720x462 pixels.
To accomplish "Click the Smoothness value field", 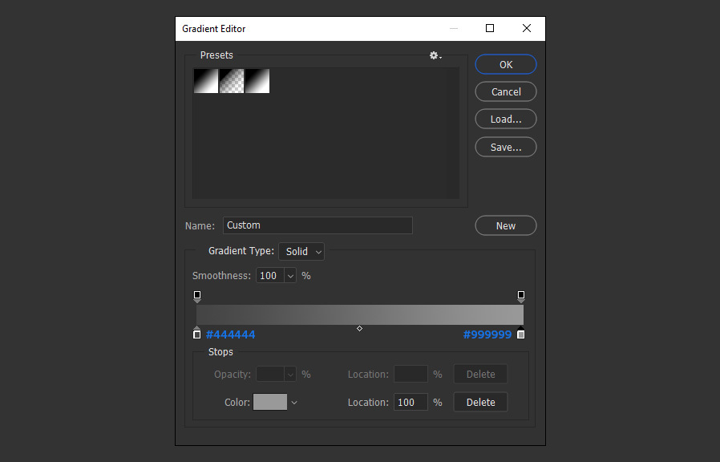I will (x=270, y=276).
